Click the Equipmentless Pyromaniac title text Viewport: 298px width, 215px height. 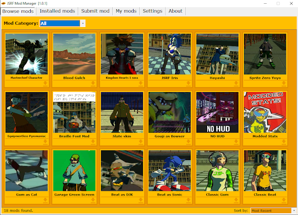[27, 136]
